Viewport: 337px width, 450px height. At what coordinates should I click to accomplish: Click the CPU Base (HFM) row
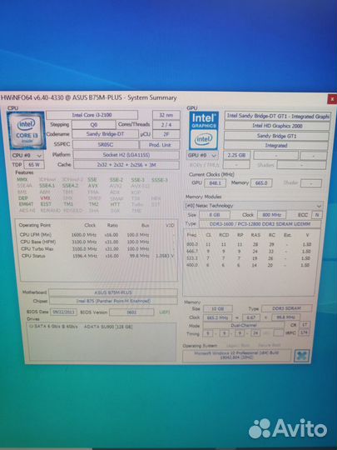click(97, 242)
